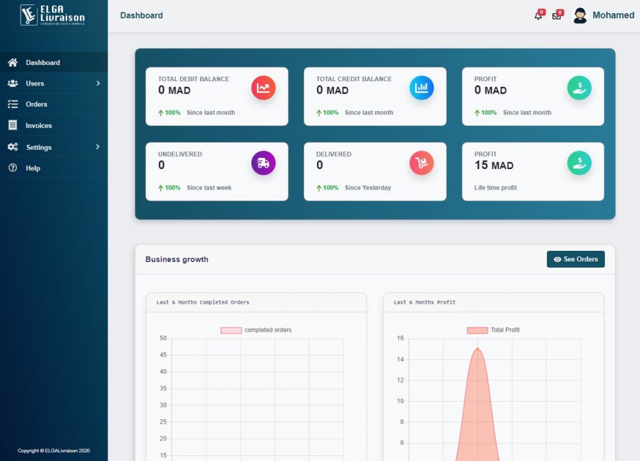This screenshot has width=640, height=461.
Task: Click the Total Profit legend label
Action: [x=505, y=330]
